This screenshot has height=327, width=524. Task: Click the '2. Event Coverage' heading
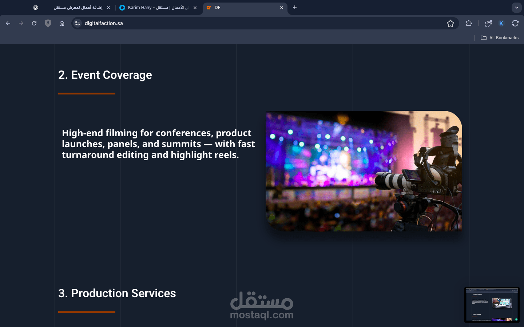click(x=105, y=75)
